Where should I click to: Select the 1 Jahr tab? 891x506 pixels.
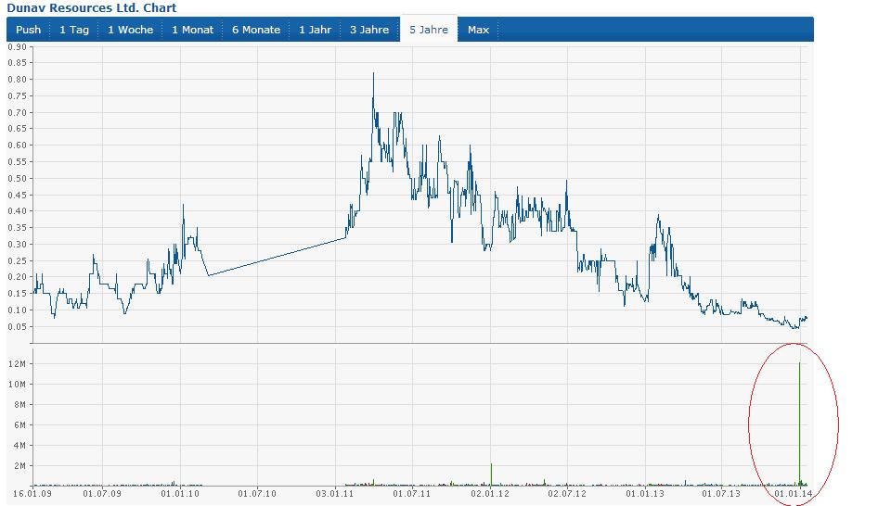pyautogui.click(x=315, y=30)
